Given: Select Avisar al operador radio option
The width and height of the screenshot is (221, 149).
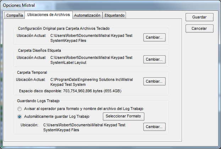Looking at the screenshot, I should [20, 109].
